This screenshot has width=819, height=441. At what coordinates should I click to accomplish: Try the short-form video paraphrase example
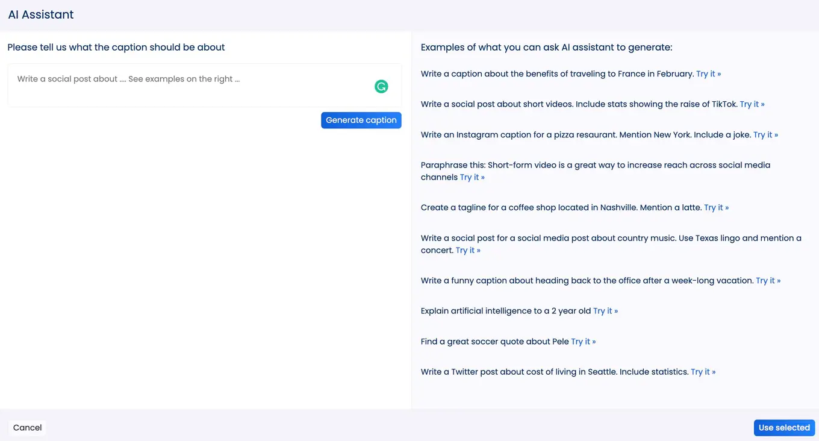[472, 177]
